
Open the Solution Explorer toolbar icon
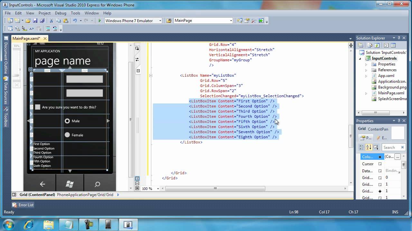(x=240, y=21)
